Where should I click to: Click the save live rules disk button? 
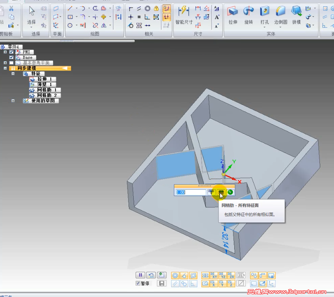tap(162, 283)
